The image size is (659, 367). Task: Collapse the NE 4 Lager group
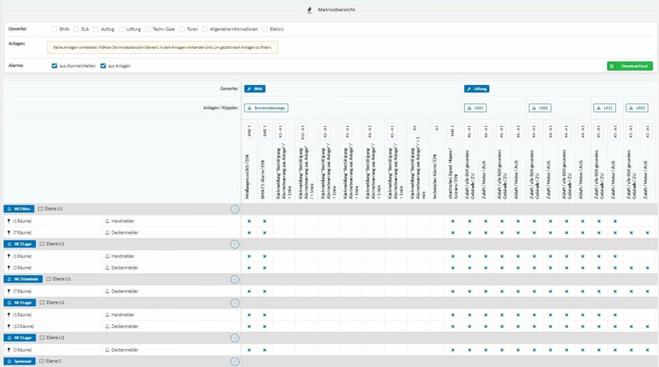pyautogui.click(x=234, y=303)
